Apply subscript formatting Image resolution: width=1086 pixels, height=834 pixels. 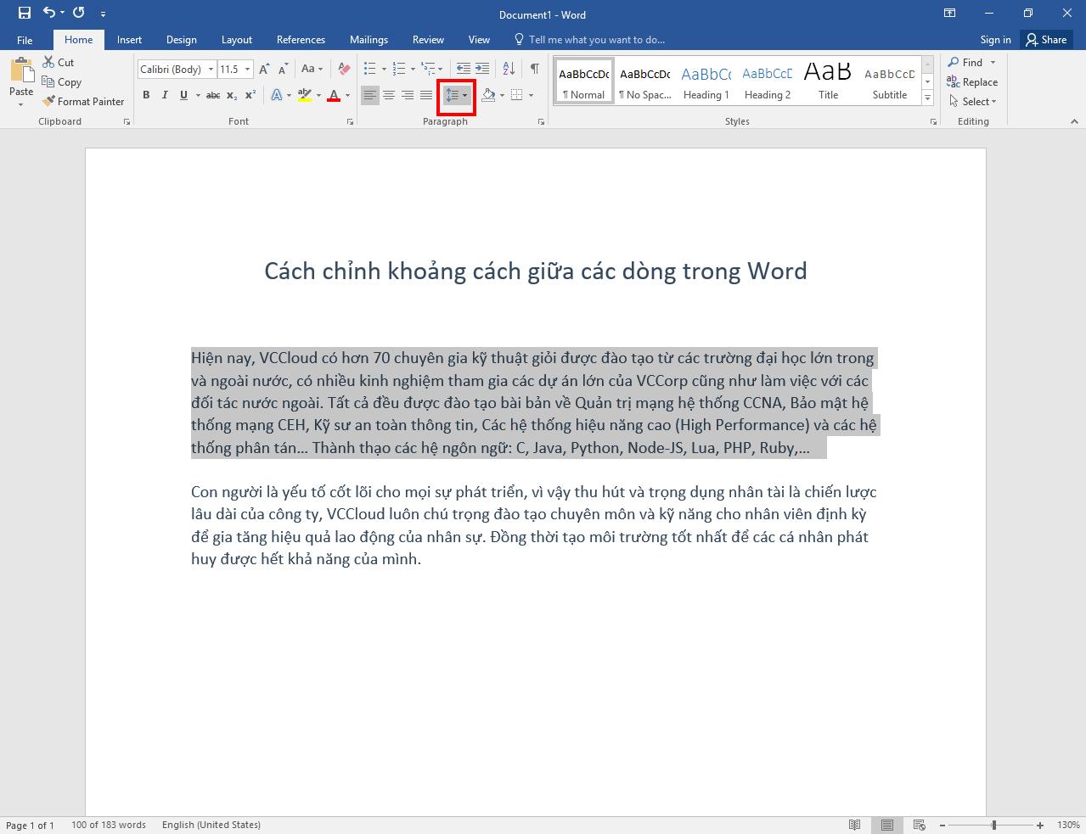232,95
